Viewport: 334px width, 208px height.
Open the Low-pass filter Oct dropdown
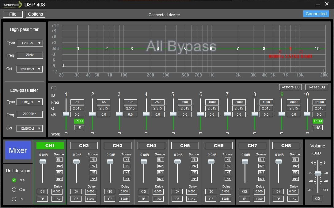tap(29, 128)
